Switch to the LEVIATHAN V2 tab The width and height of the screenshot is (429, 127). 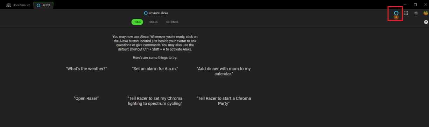click(18, 6)
